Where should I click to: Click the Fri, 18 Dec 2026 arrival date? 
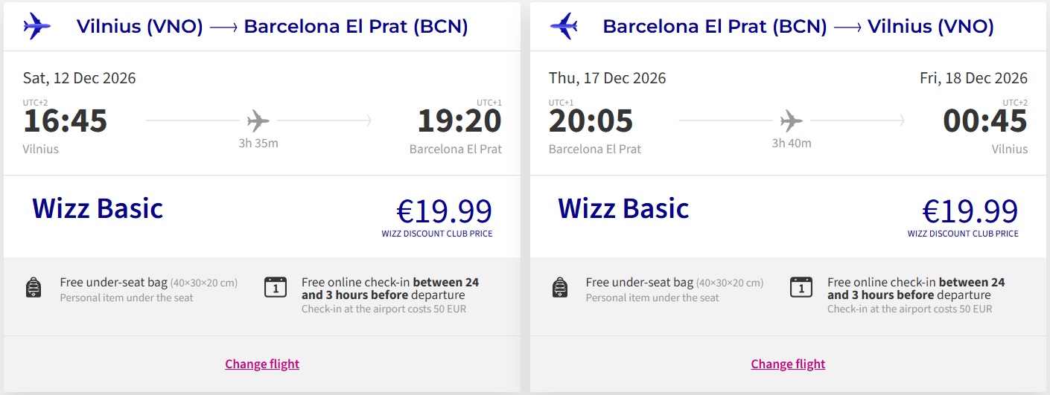pyautogui.click(x=974, y=78)
